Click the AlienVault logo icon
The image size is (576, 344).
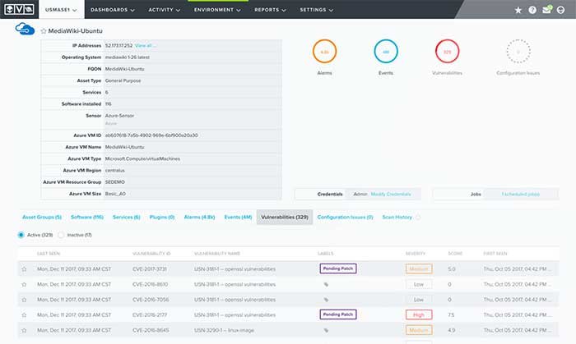pos(19,10)
